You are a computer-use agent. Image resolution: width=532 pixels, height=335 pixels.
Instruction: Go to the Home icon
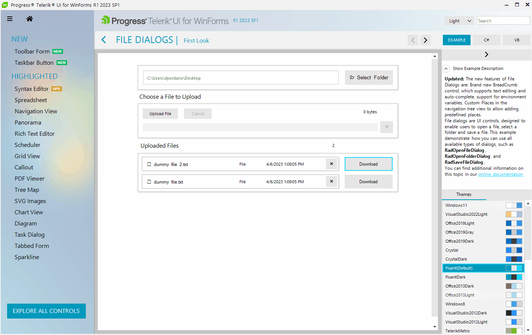[x=30, y=19]
